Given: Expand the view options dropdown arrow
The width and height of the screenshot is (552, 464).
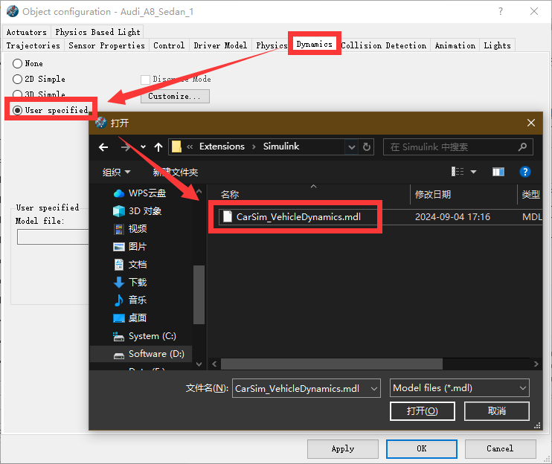Looking at the screenshot, I should click(473, 172).
